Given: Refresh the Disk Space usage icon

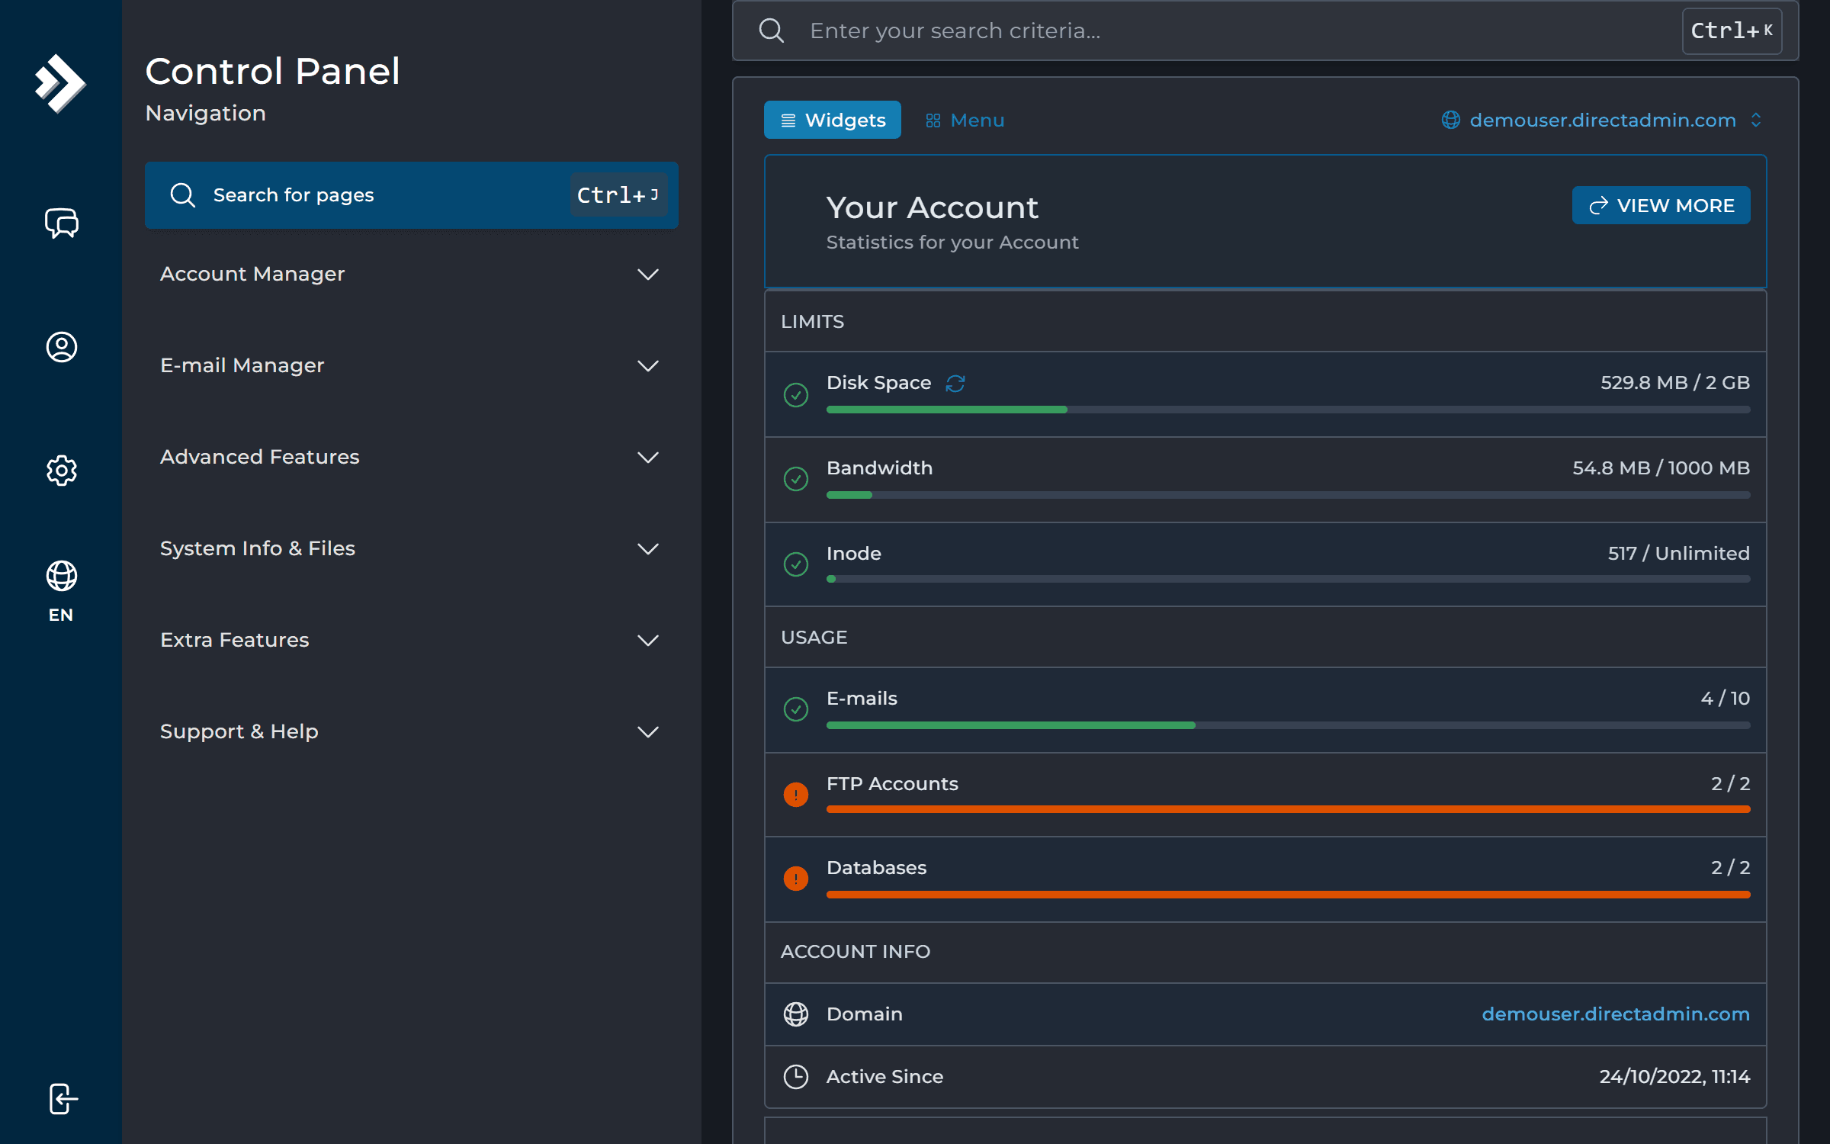Looking at the screenshot, I should point(955,383).
